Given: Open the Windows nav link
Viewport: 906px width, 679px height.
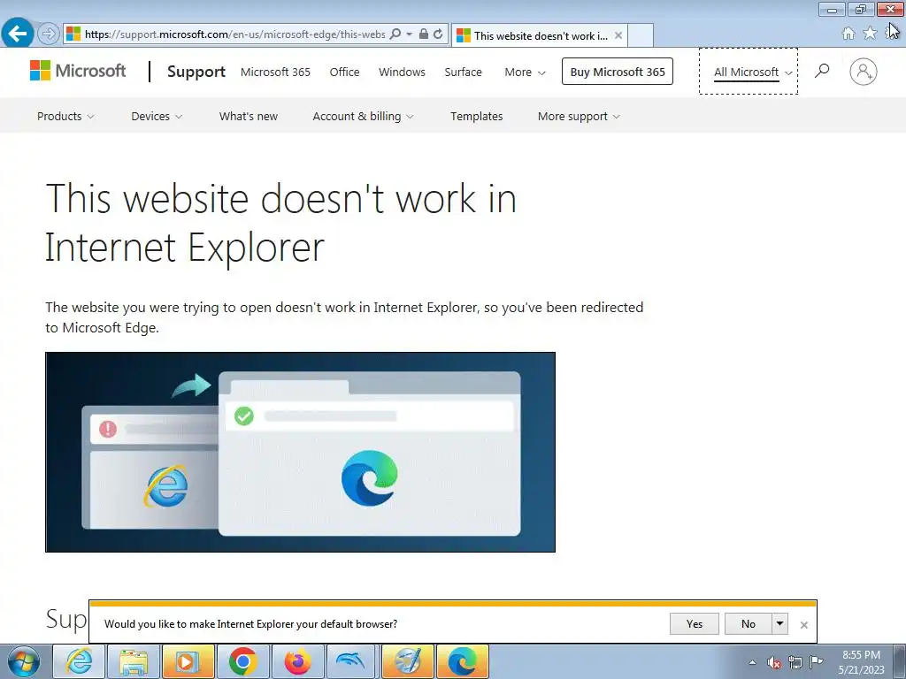Looking at the screenshot, I should coord(402,72).
